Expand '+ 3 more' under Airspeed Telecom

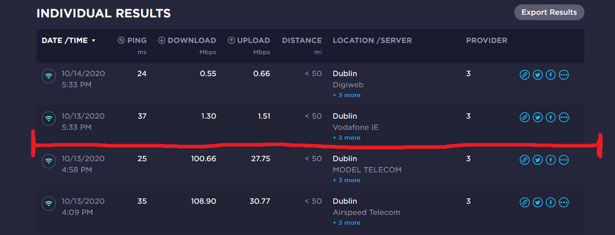347,223
